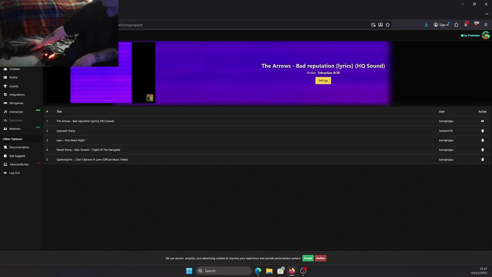The image size is (492, 277).
Task: Click the User column header
Action: pyautogui.click(x=442, y=112)
